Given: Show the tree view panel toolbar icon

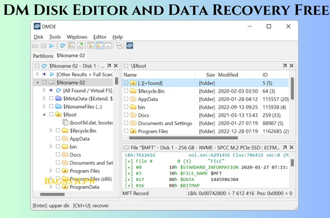Looking at the screenshot, I should point(91,46).
